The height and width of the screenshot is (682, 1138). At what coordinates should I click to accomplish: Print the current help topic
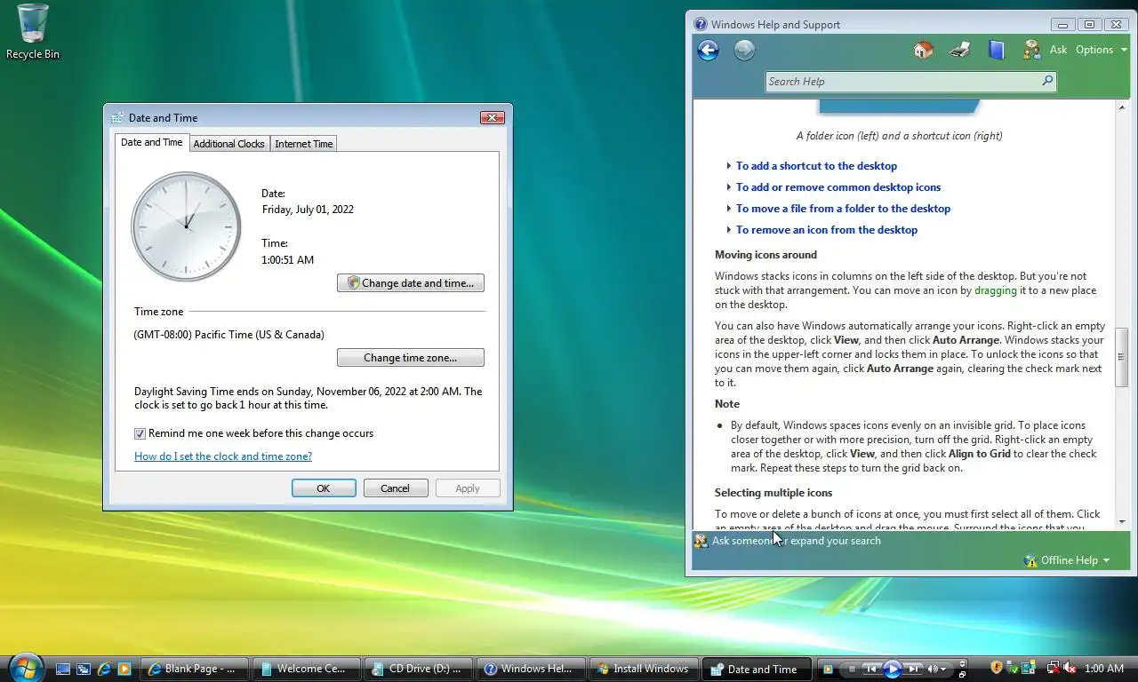(x=959, y=50)
